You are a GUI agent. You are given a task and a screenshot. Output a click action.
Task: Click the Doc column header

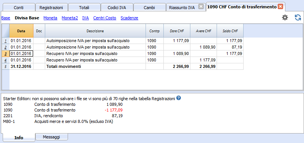pyautogui.click(x=39, y=31)
